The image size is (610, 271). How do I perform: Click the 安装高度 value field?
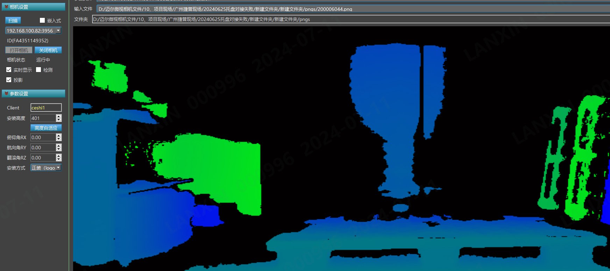tap(43, 118)
